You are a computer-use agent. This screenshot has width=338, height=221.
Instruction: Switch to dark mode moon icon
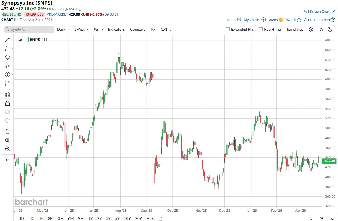pos(330,30)
